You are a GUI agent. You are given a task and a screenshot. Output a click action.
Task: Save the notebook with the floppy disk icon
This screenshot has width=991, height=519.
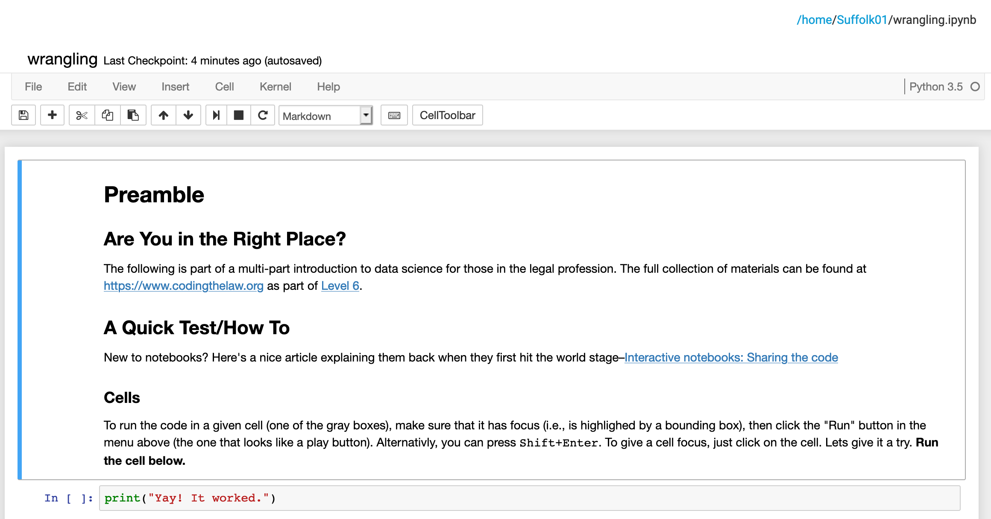tap(23, 115)
